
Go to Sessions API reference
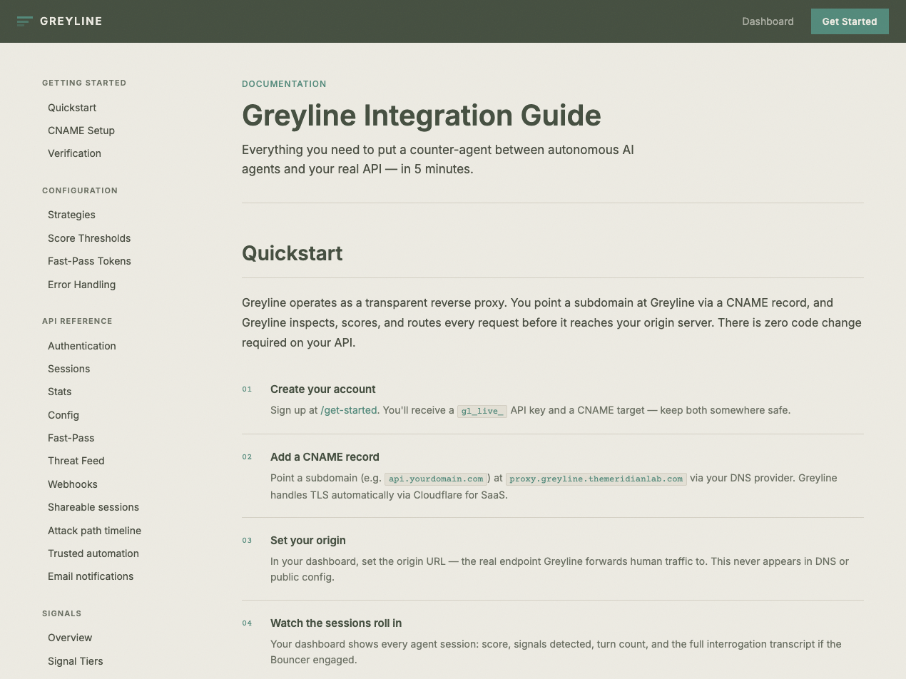pyautogui.click(x=68, y=369)
